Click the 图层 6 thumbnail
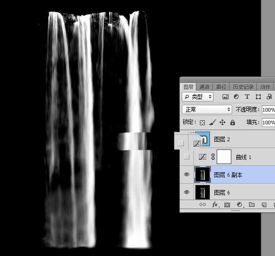The height and width of the screenshot is (256, 275). [203, 192]
